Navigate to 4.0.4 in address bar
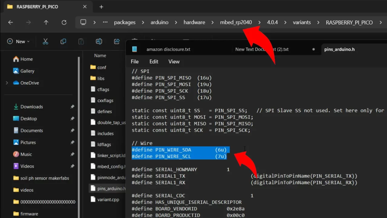This screenshot has width=387, height=218. click(272, 22)
